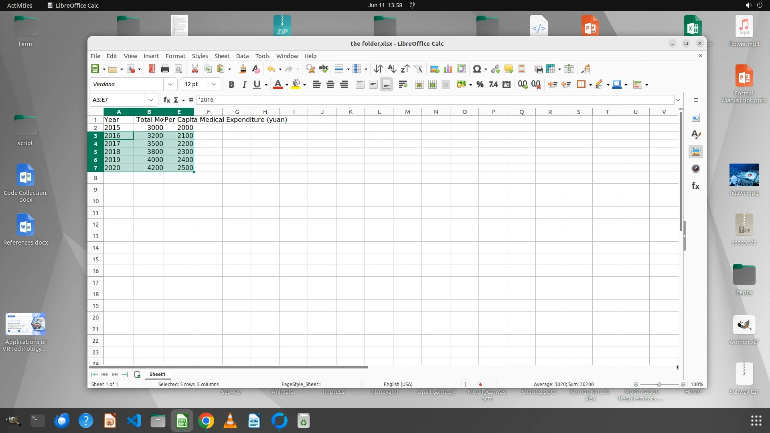Toggle Bold formatting
Image resolution: width=770 pixels, height=433 pixels.
point(231,84)
